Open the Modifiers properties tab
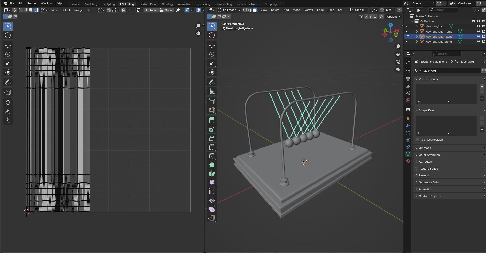 click(408, 126)
